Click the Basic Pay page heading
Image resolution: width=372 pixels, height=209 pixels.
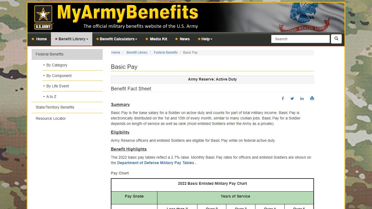click(124, 67)
